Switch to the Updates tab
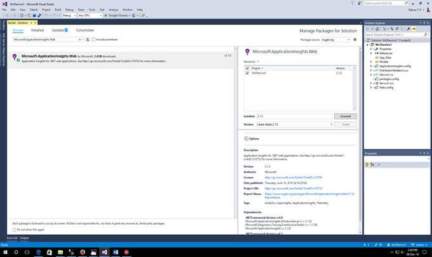The width and height of the screenshot is (432, 257). tap(59, 30)
